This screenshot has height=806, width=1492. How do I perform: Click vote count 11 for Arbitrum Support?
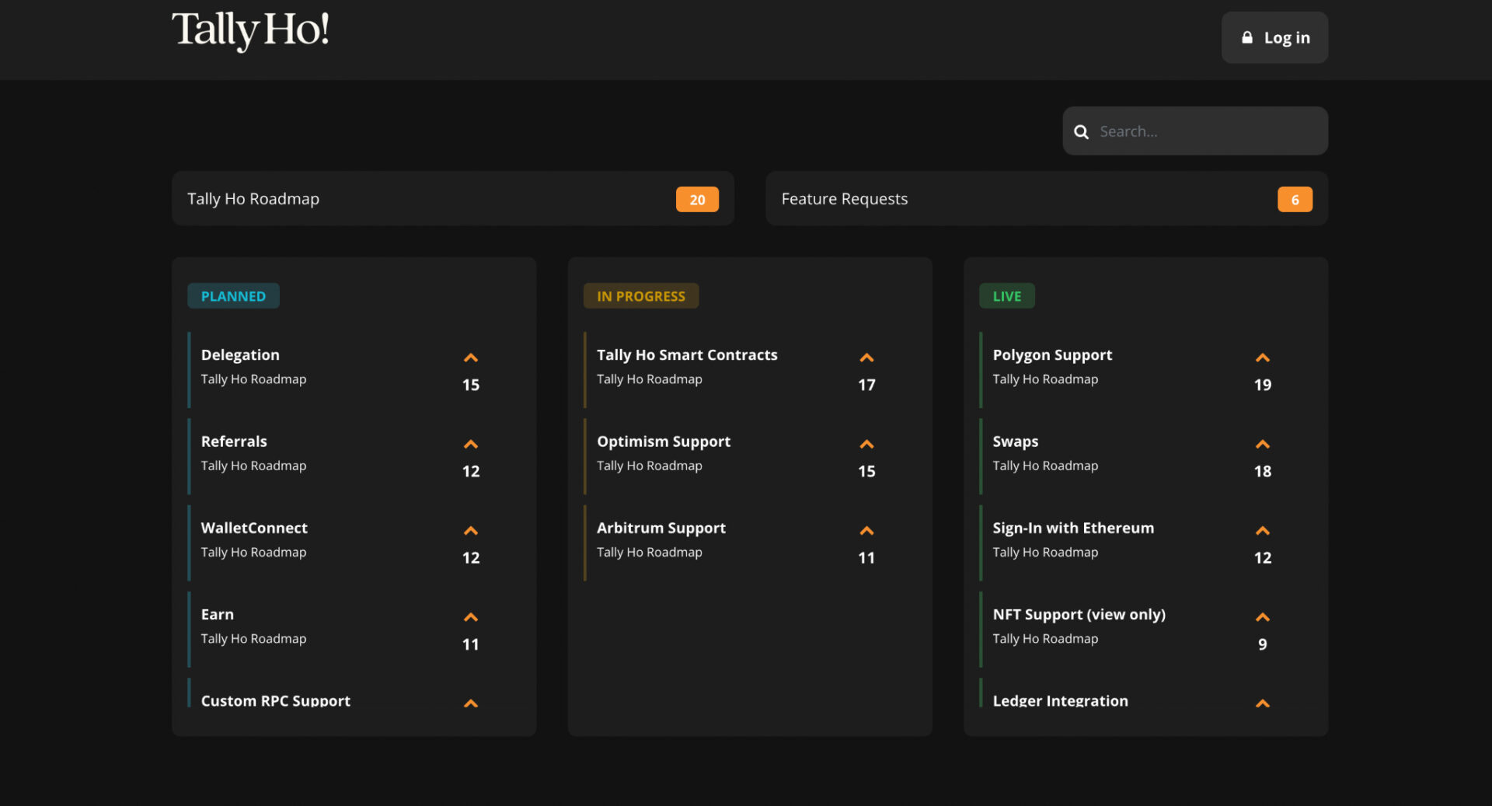866,558
